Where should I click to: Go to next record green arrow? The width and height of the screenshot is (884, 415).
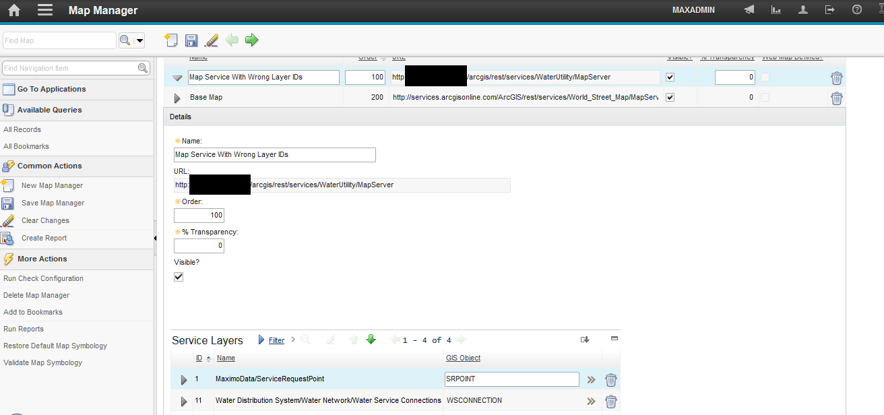pyautogui.click(x=251, y=40)
